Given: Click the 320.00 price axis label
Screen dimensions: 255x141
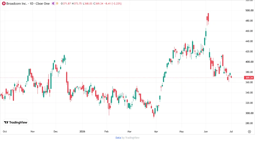Looking at the screenshot, I should (249, 103).
